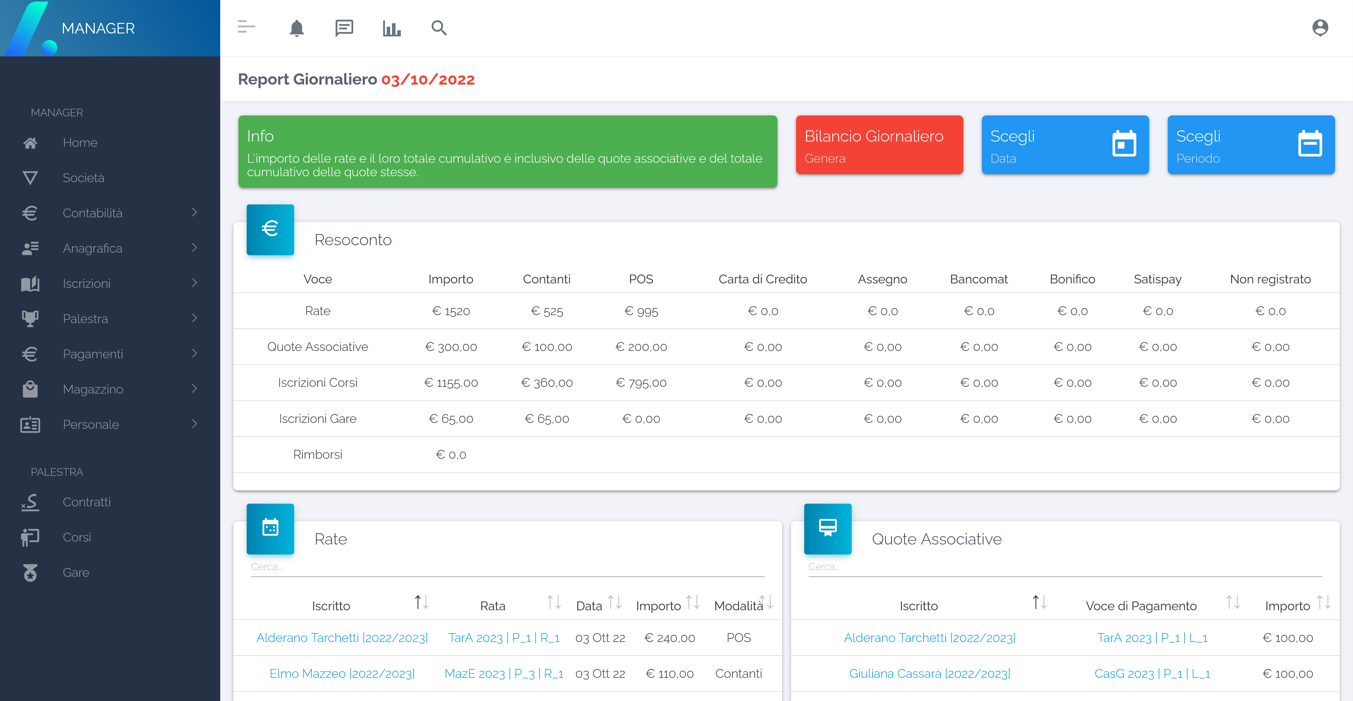
Task: Click the calendar icon on Scegli Periodo
Action: [x=1310, y=144]
